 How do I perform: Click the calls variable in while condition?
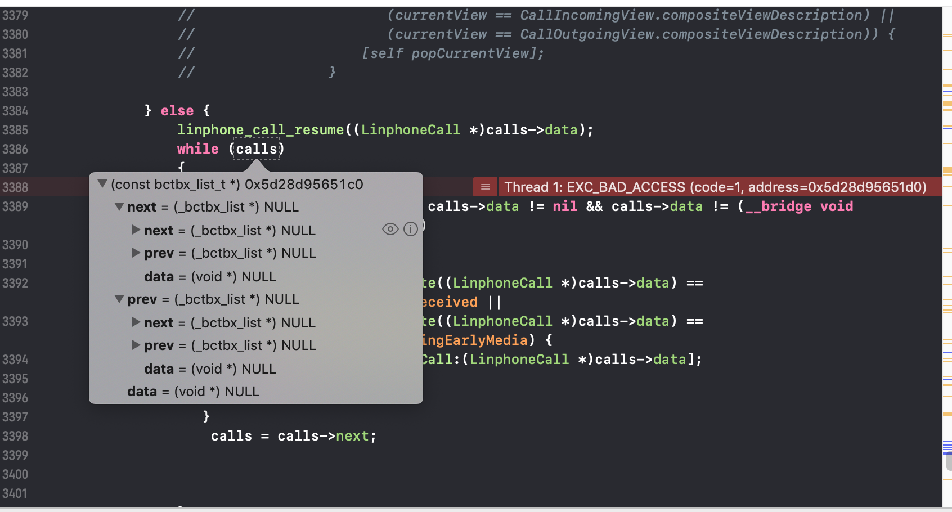tap(257, 149)
